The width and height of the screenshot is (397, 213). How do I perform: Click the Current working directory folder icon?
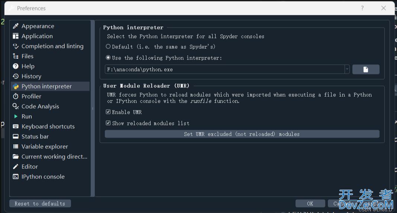click(16, 156)
